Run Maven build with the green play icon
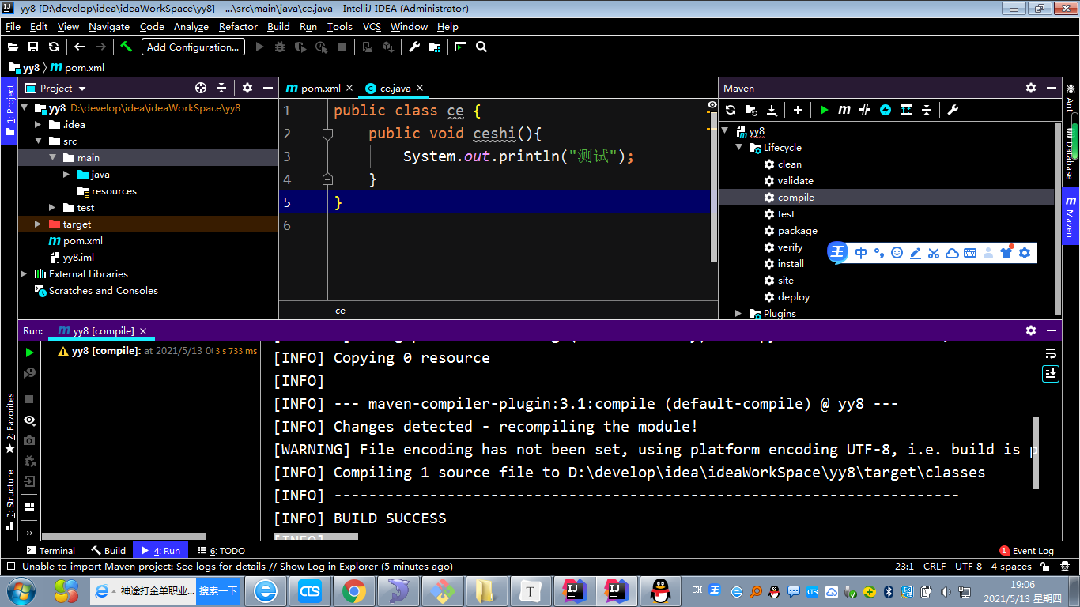1080x607 pixels. 824,110
